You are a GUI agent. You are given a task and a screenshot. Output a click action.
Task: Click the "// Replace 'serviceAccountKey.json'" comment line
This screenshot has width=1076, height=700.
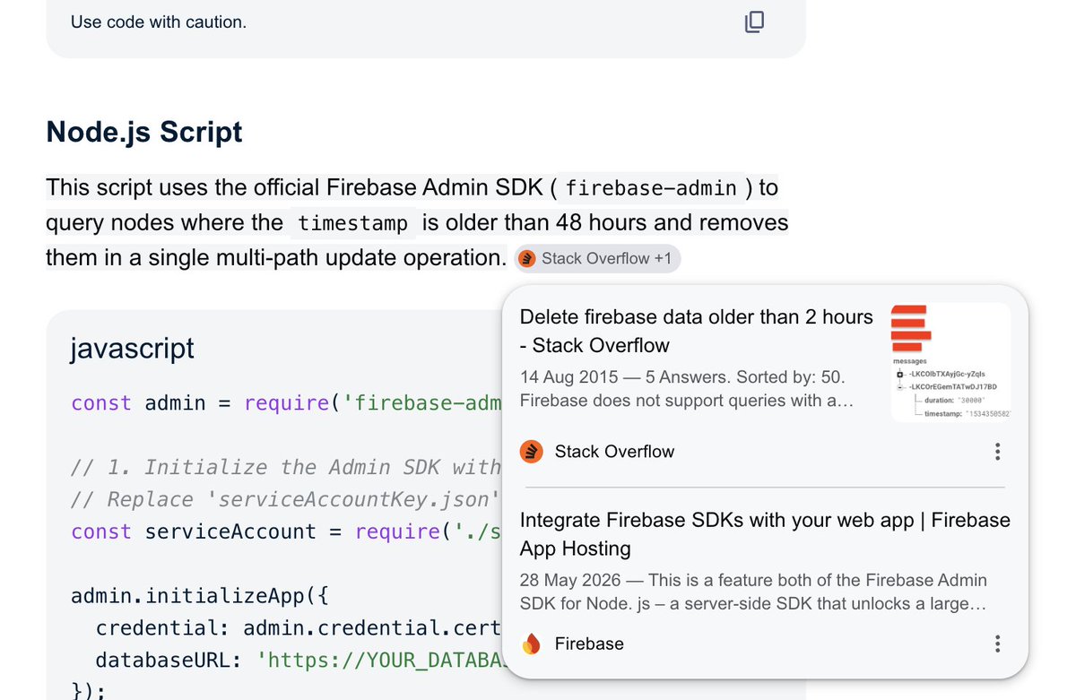287,499
